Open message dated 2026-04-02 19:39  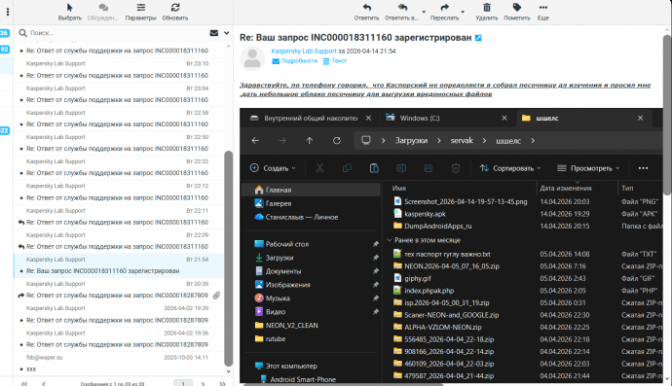point(118,314)
